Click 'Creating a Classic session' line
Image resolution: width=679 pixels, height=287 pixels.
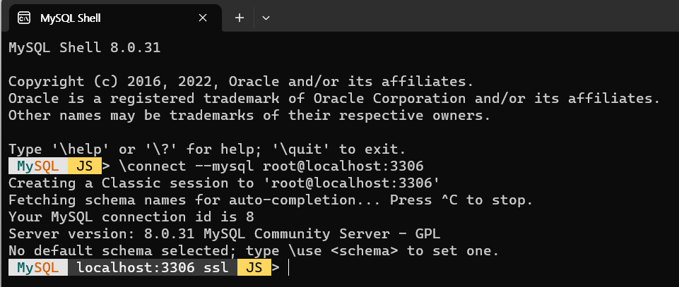tap(224, 183)
